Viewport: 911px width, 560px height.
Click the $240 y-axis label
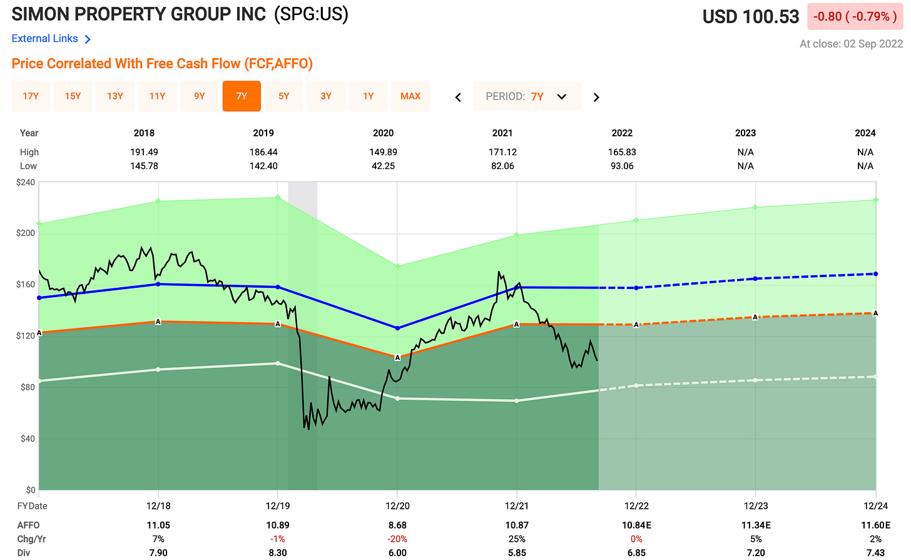(26, 182)
